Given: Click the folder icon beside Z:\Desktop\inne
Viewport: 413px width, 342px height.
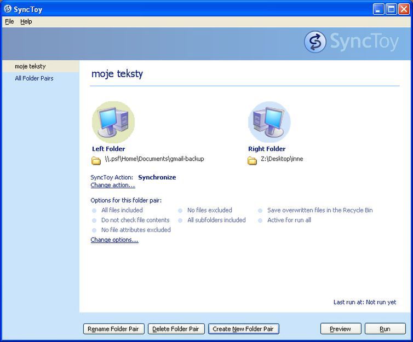Looking at the screenshot, I should pyautogui.click(x=252, y=160).
